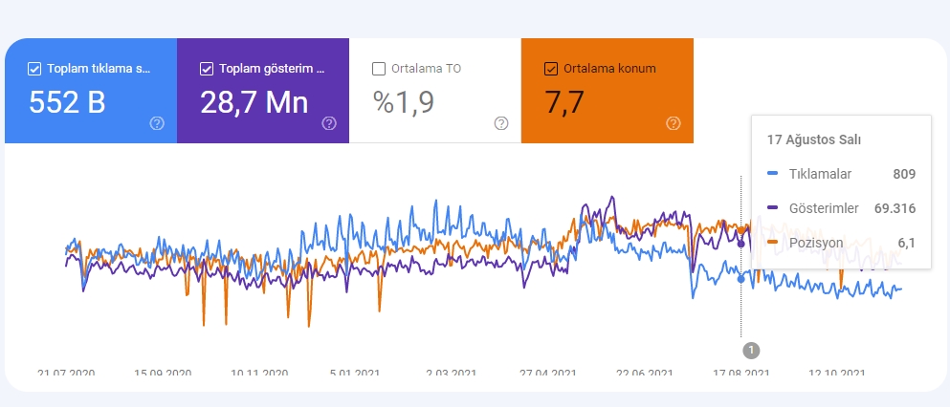950x407 pixels.
Task: Uncheck the Ortalama konum checkbox
Action: tap(551, 69)
